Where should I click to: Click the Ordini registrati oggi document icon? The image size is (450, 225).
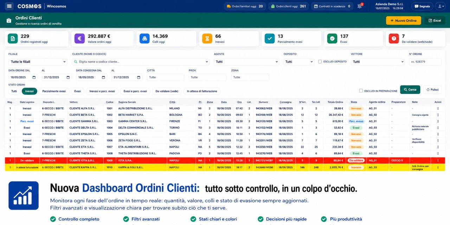(x=13, y=39)
